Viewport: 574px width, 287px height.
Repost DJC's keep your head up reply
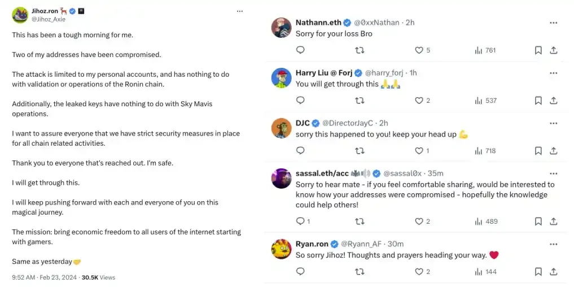coord(360,151)
